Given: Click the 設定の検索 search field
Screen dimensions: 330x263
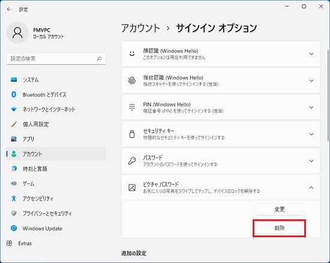Looking at the screenshot, I should tap(56, 59).
